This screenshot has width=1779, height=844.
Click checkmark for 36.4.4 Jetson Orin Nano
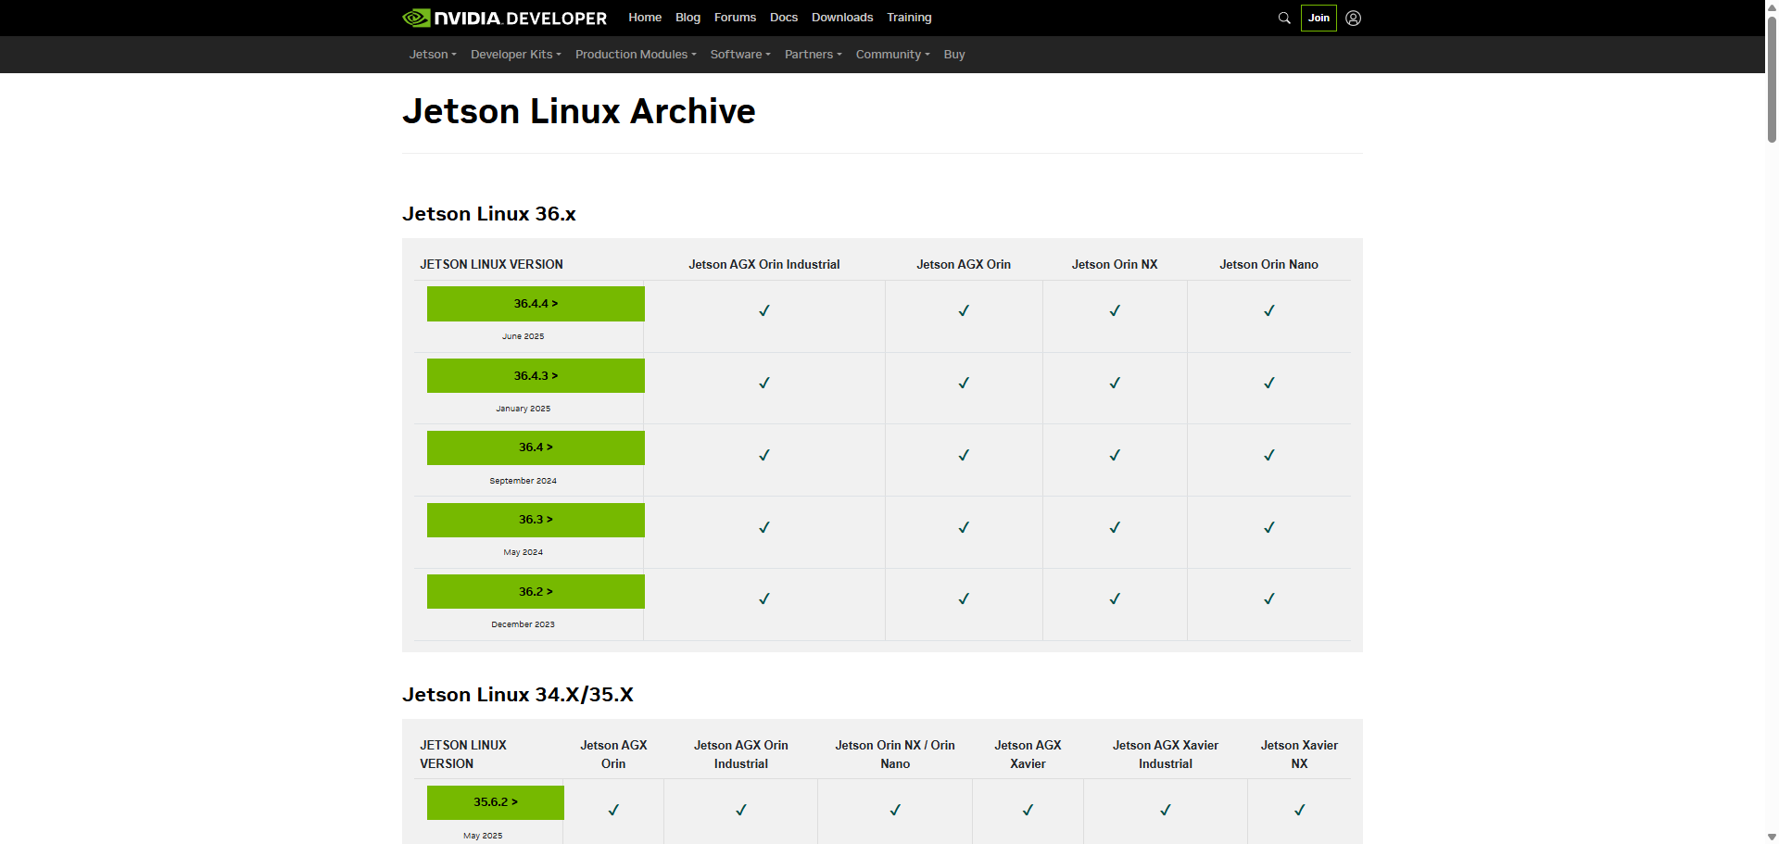[x=1269, y=310]
